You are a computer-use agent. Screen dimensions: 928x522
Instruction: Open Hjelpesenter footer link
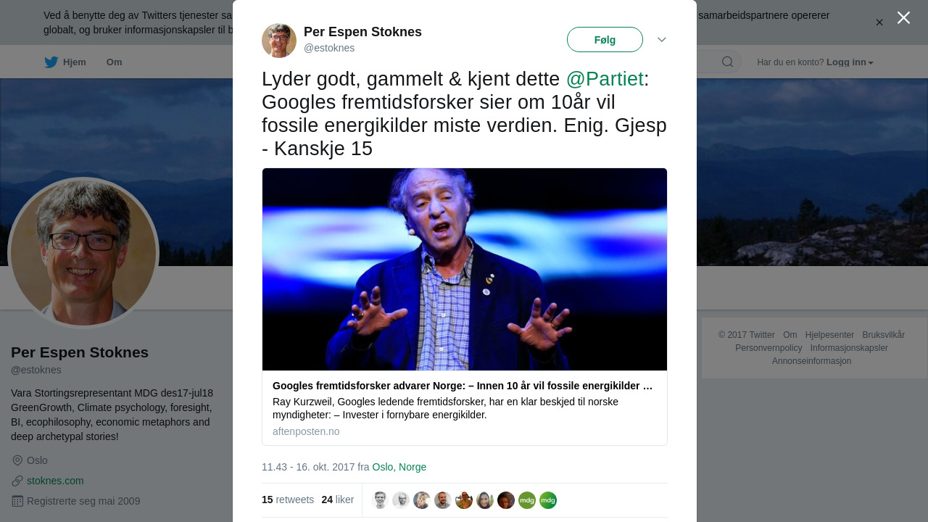pyautogui.click(x=829, y=335)
